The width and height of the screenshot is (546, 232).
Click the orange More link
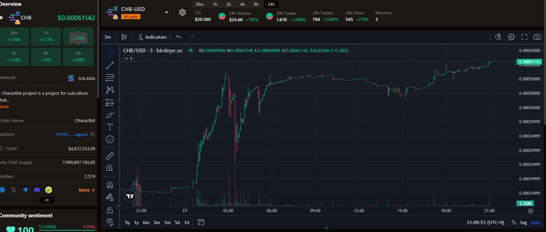(x=86, y=190)
